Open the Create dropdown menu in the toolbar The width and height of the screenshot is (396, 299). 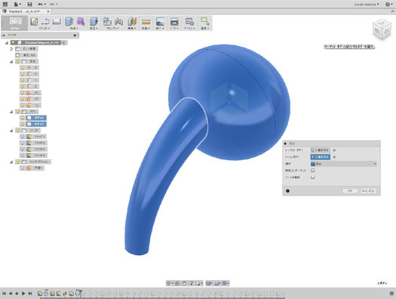[74, 28]
